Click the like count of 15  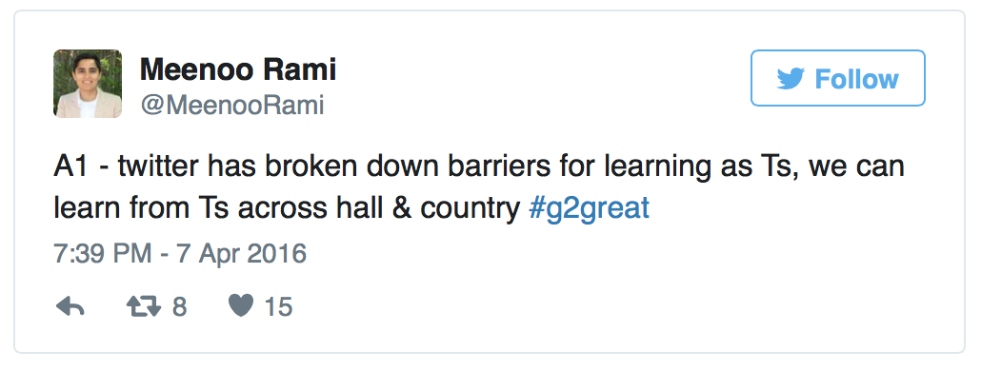(x=278, y=306)
